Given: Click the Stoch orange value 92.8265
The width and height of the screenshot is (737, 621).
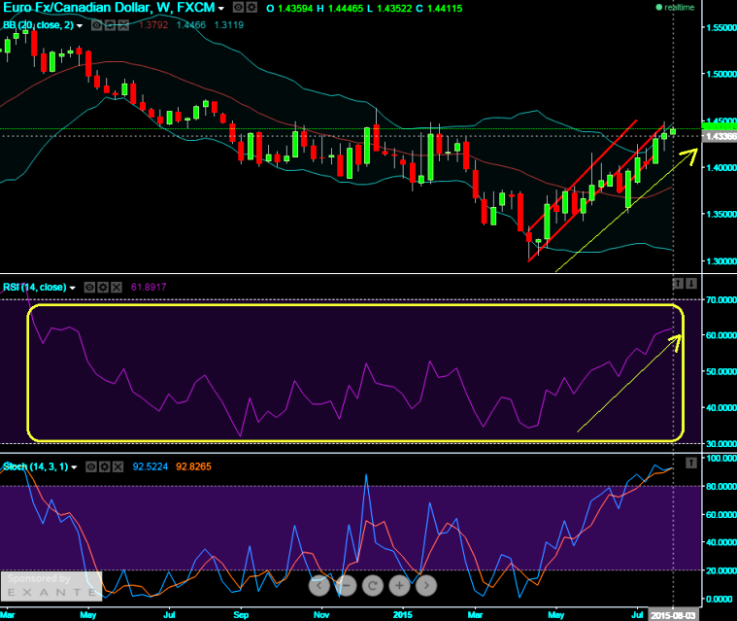Looking at the screenshot, I should coord(193,466).
